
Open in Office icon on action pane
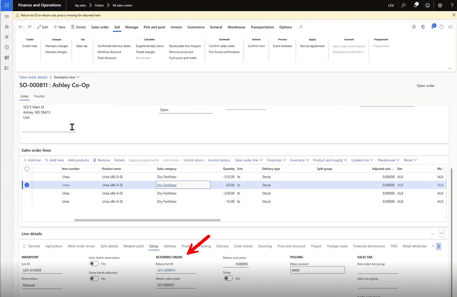click(423, 27)
